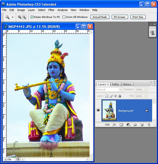Screen dimensions: 158x164
Task: Click the dock panel grip handle
Action: click(151, 24)
